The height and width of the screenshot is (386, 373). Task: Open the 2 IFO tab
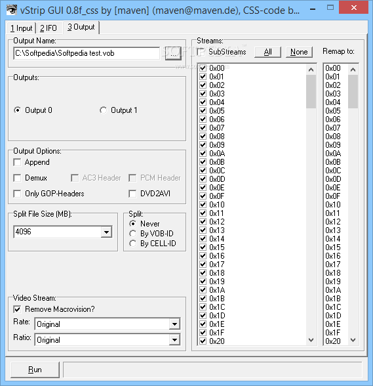(x=49, y=28)
